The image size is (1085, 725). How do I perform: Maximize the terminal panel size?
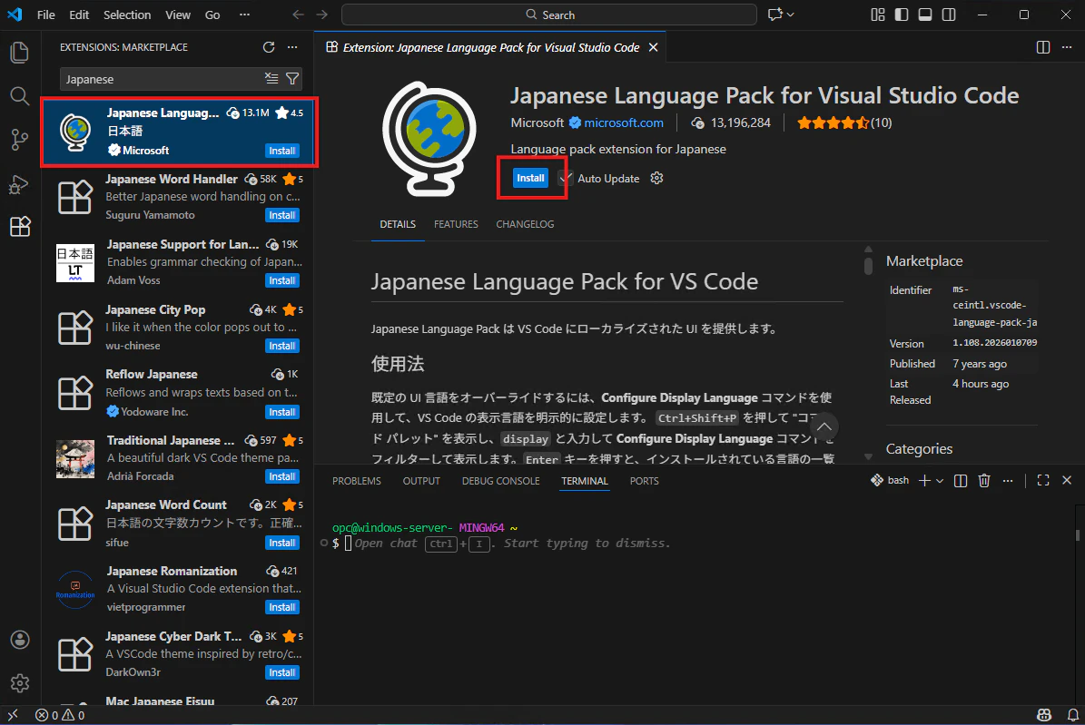[1043, 480]
